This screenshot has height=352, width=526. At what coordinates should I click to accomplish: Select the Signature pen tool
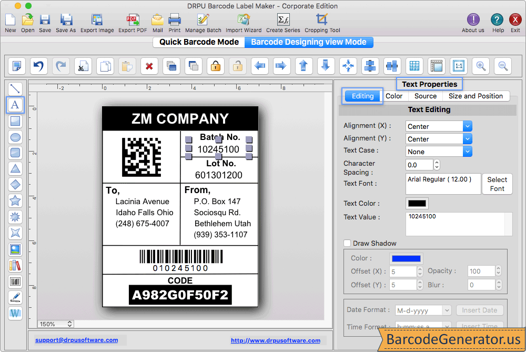point(15,297)
